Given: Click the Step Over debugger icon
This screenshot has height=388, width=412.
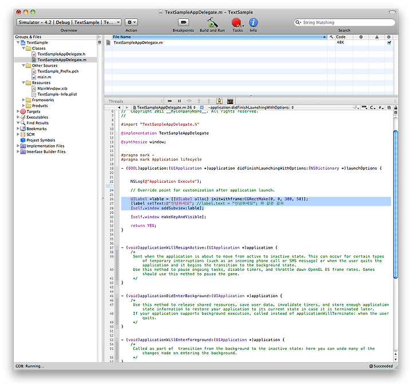Looking at the screenshot, I should [189, 101].
